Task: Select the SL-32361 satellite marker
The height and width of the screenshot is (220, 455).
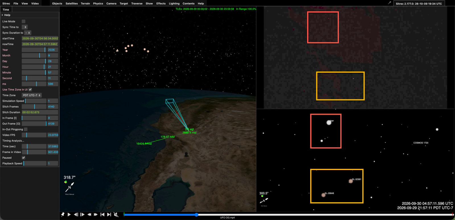Action: click(351, 181)
